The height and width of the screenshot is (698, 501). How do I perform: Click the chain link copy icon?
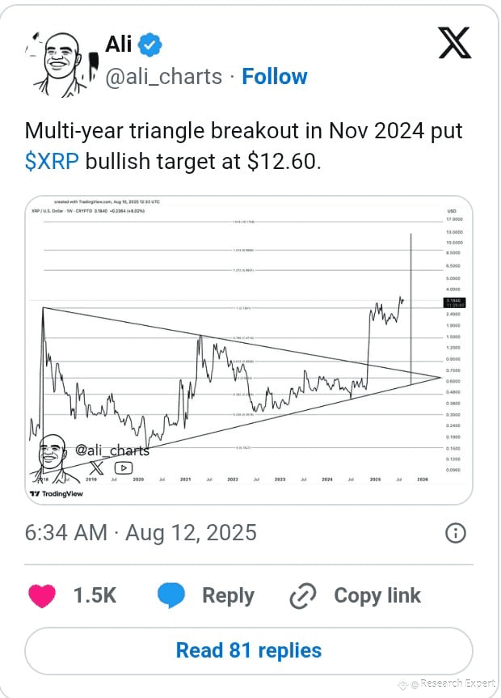[302, 595]
